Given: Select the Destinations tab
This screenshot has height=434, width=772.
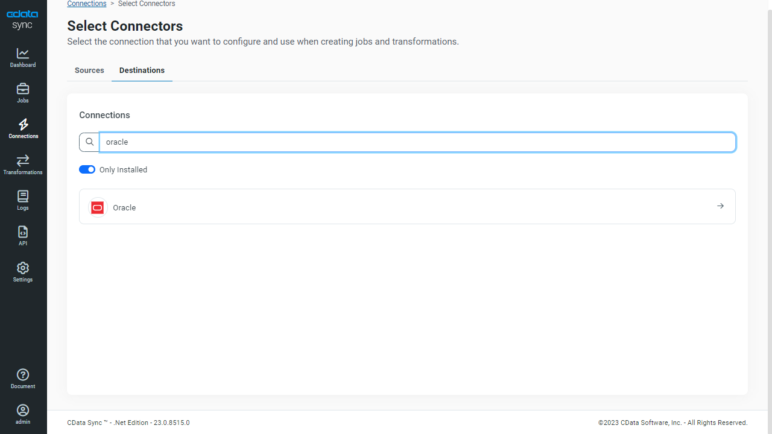Looking at the screenshot, I should [x=142, y=71].
